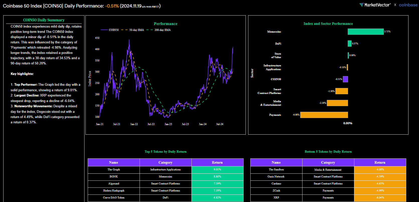This screenshot has height=202, width=419.
Task: Click the -6.04% return cell
Action: pos(380,198)
